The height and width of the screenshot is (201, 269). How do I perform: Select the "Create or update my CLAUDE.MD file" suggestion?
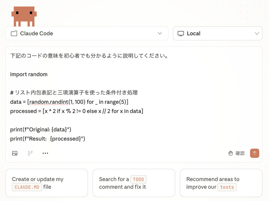point(46,183)
